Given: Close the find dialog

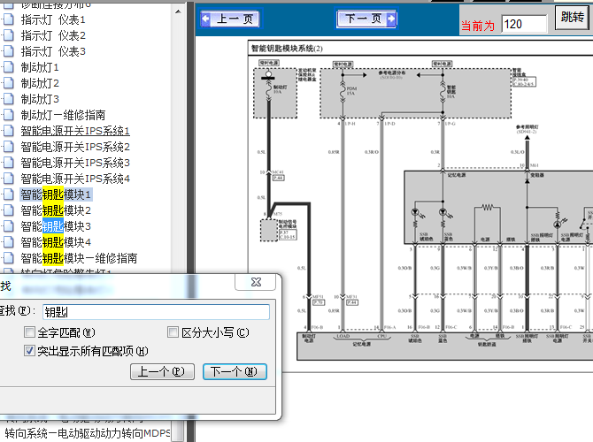Looking at the screenshot, I should 256,282.
